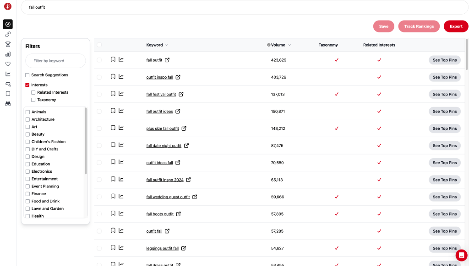Check the Beauty category checkbox

[27, 134]
